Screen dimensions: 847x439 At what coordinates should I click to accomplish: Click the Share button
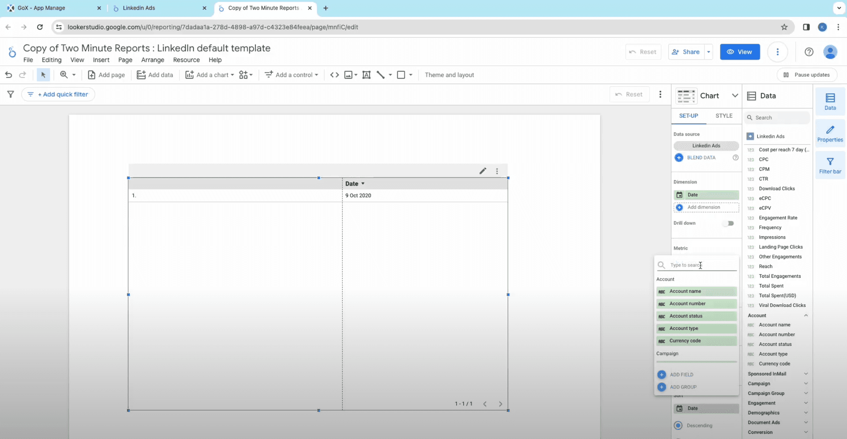(x=686, y=52)
